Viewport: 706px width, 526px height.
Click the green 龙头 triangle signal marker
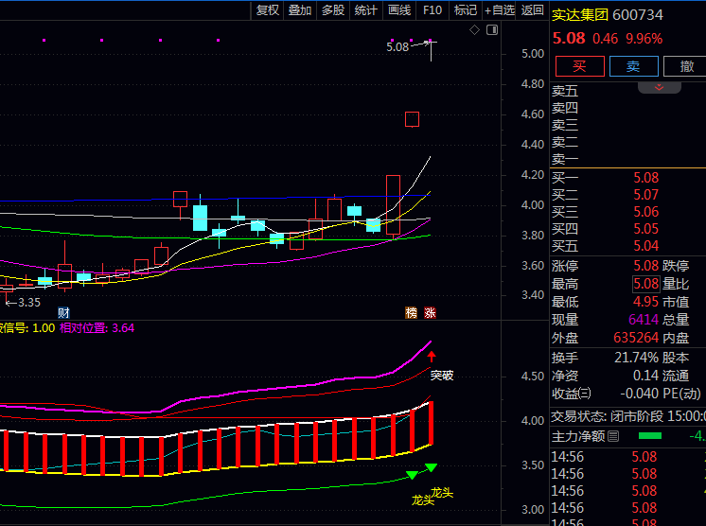(x=432, y=468)
